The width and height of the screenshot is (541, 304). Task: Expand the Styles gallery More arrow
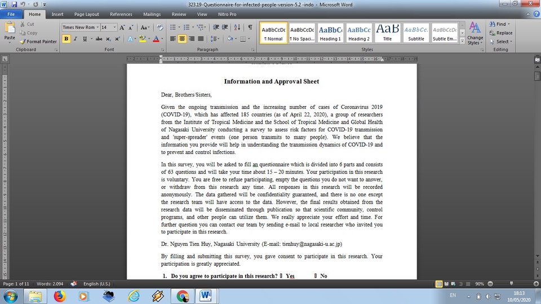[462, 41]
